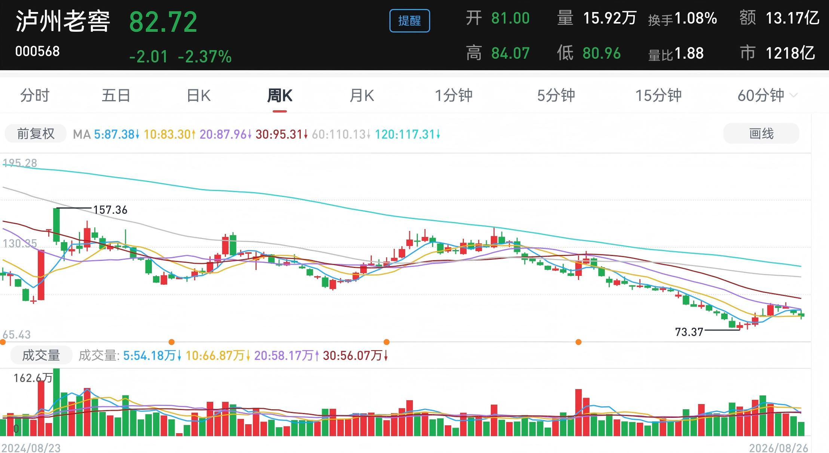Click the 画线 draw line button

tap(761, 133)
